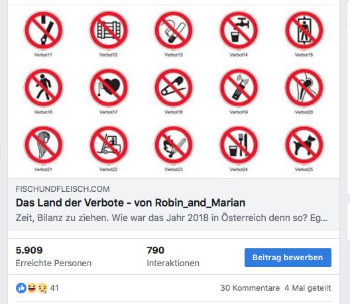The height and width of the screenshot is (304, 350).
Task: Click the no long hair sign
Action: 43,145
